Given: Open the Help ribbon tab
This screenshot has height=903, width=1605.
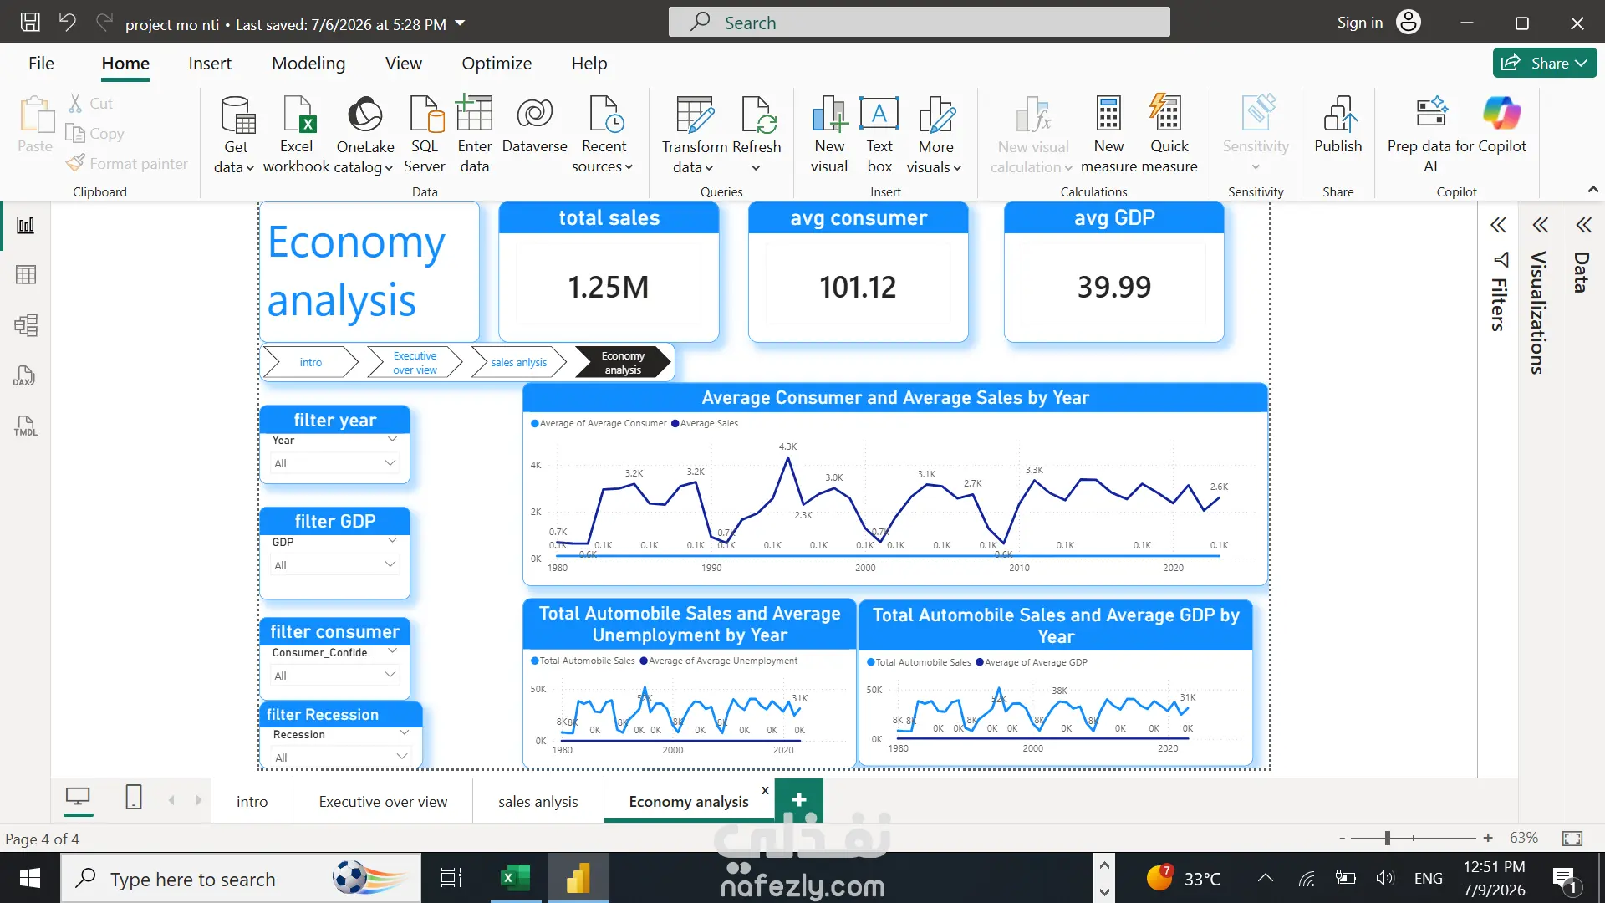Looking at the screenshot, I should 589,64.
